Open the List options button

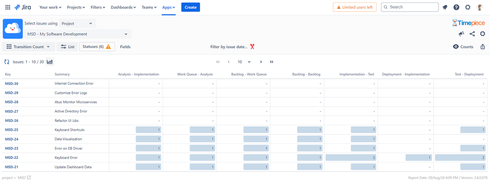tap(67, 46)
